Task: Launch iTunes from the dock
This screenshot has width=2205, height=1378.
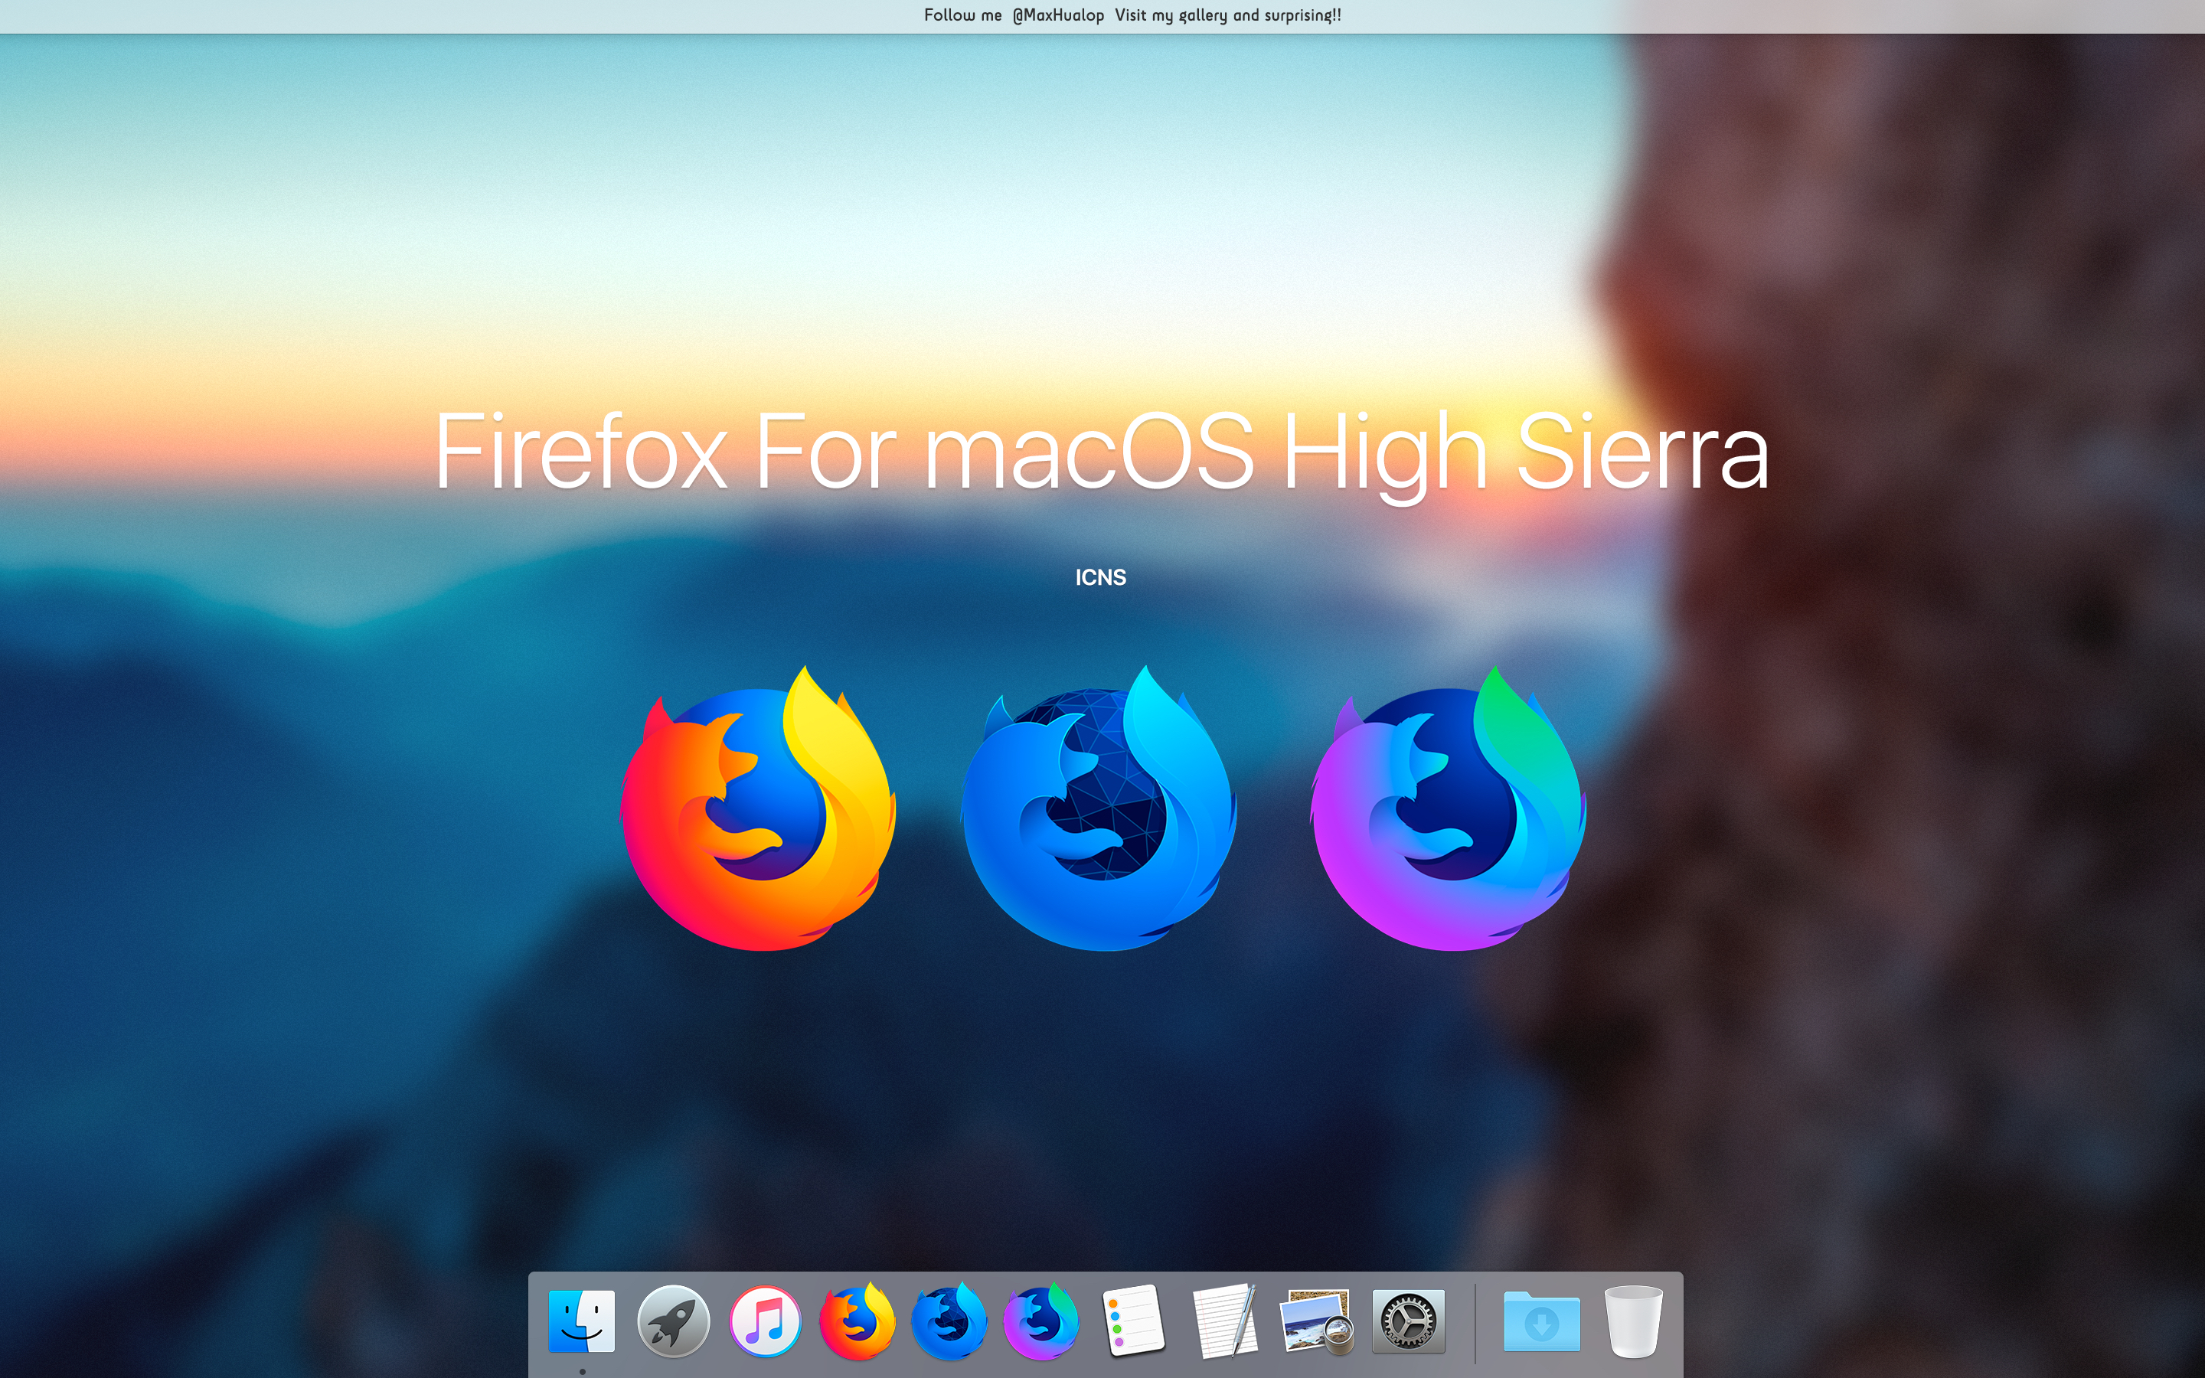Action: coord(766,1321)
